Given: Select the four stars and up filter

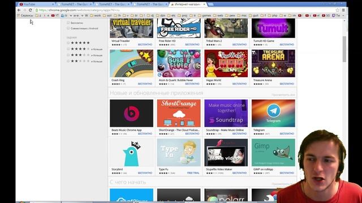Looking at the screenshot, I should click(68, 49).
